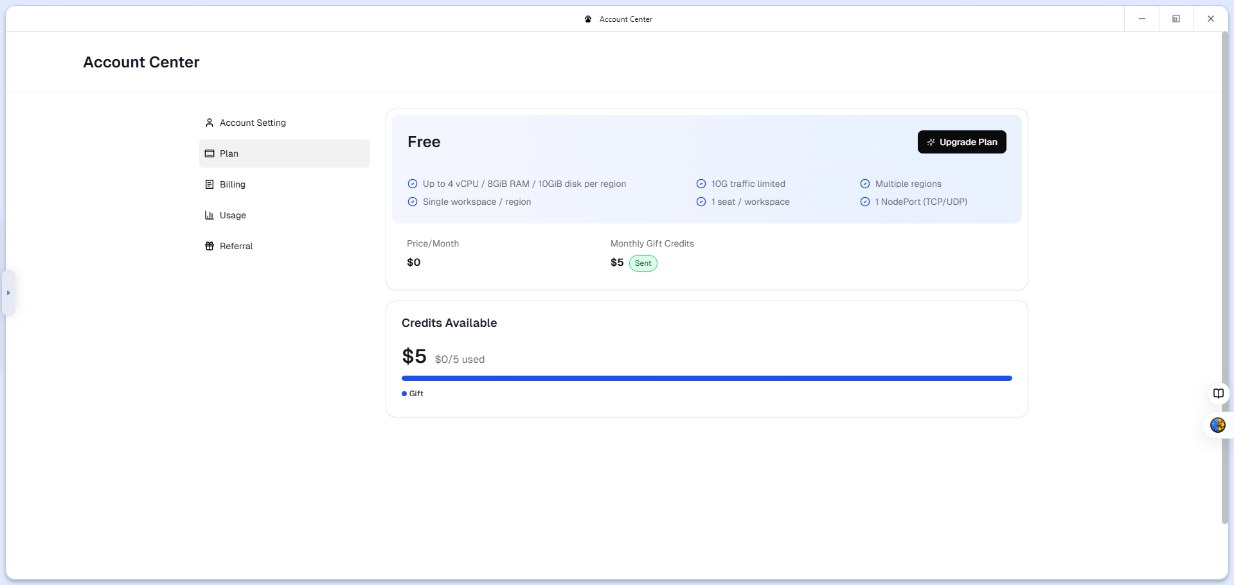Click the Upgrade Plan button
Viewport: 1234px width, 585px height.
coord(961,142)
